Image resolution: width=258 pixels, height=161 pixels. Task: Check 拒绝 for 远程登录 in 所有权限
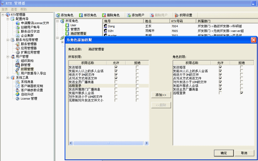[137, 85]
